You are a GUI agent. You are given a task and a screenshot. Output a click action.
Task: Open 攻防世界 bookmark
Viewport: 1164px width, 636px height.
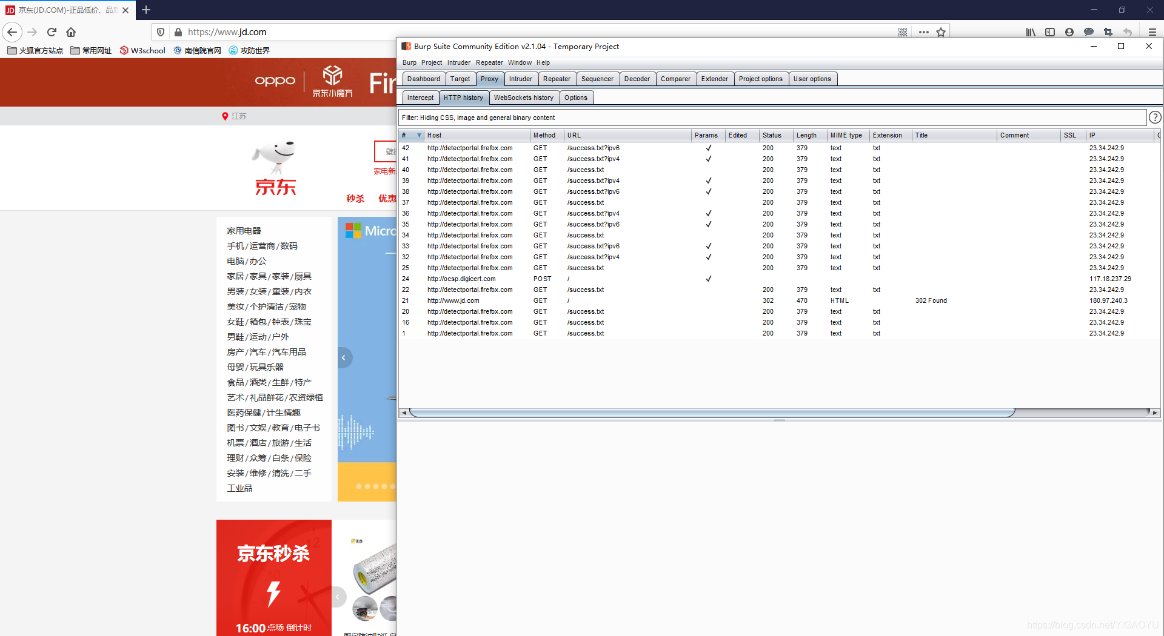pyautogui.click(x=249, y=50)
